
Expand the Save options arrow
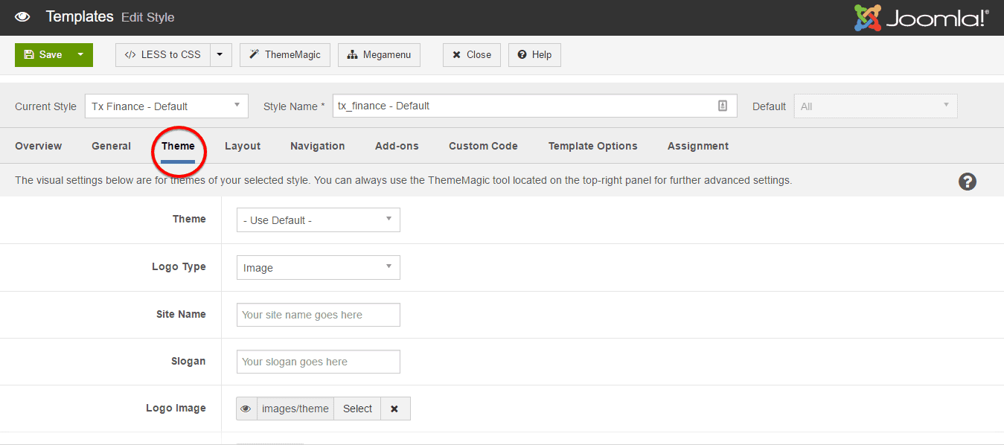(80, 55)
